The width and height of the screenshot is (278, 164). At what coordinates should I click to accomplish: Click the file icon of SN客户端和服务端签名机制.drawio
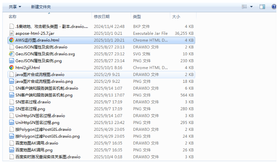coord(12,88)
